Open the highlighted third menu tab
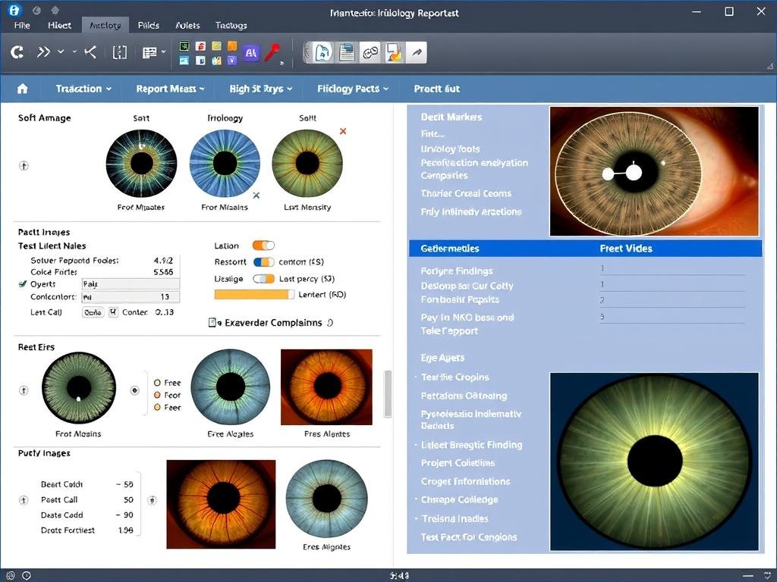 coord(105,25)
